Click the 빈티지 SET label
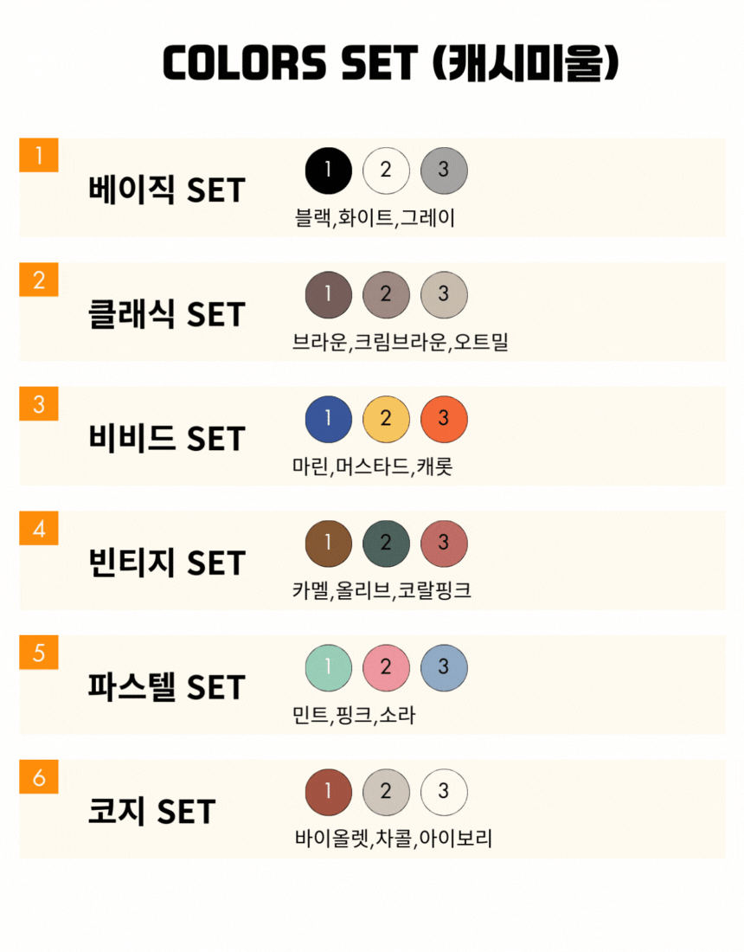 tap(167, 563)
